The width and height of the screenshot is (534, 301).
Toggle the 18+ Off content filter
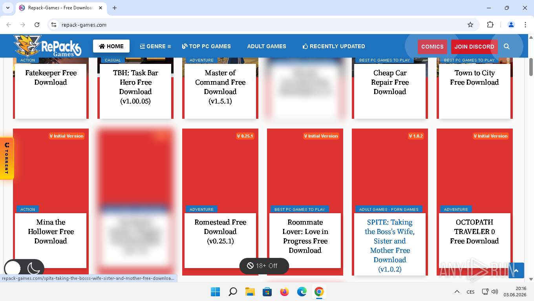coord(264,266)
